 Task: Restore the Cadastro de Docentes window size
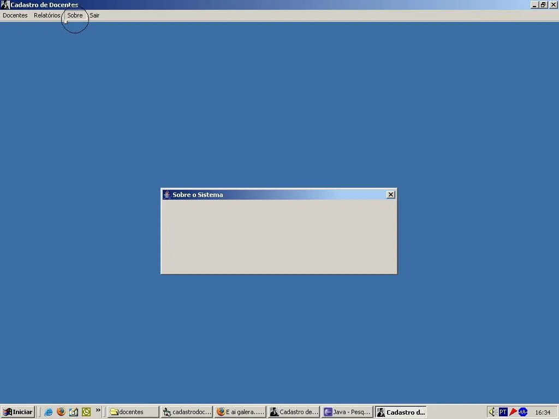click(543, 4)
